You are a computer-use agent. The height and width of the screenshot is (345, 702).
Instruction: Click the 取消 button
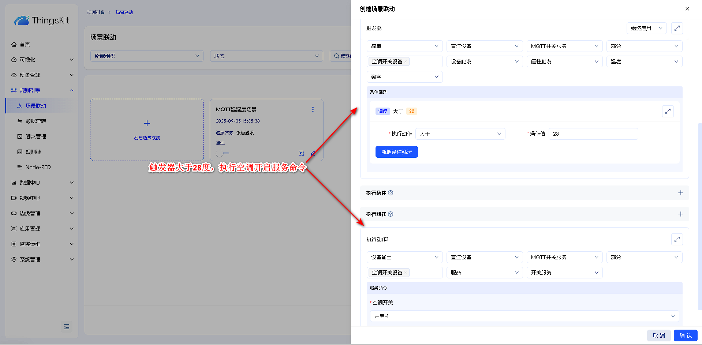pos(658,335)
